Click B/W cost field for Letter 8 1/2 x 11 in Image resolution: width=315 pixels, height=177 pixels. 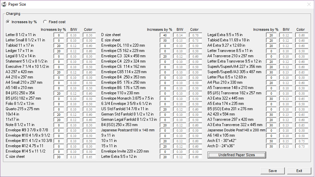point(73,35)
